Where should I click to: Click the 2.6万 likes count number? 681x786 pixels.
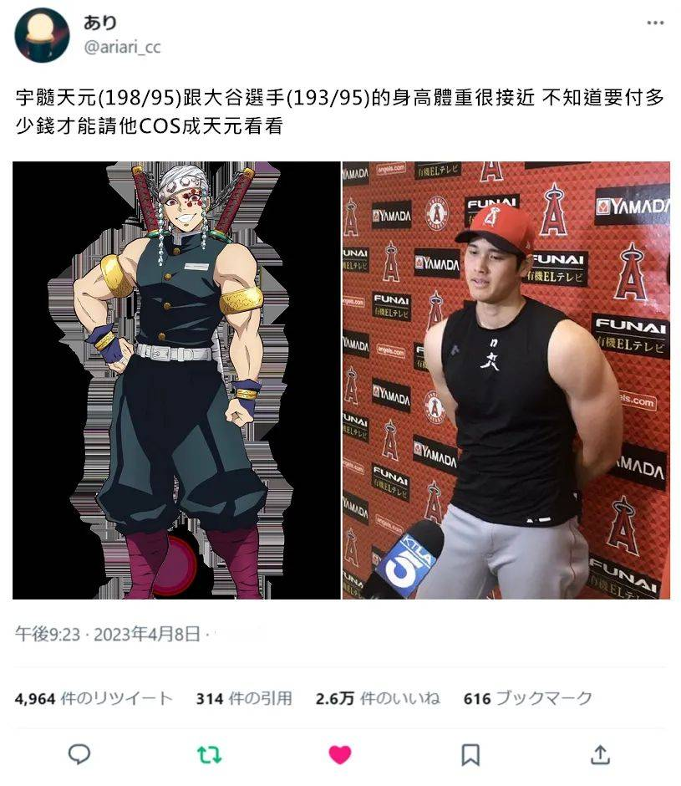[x=335, y=698]
